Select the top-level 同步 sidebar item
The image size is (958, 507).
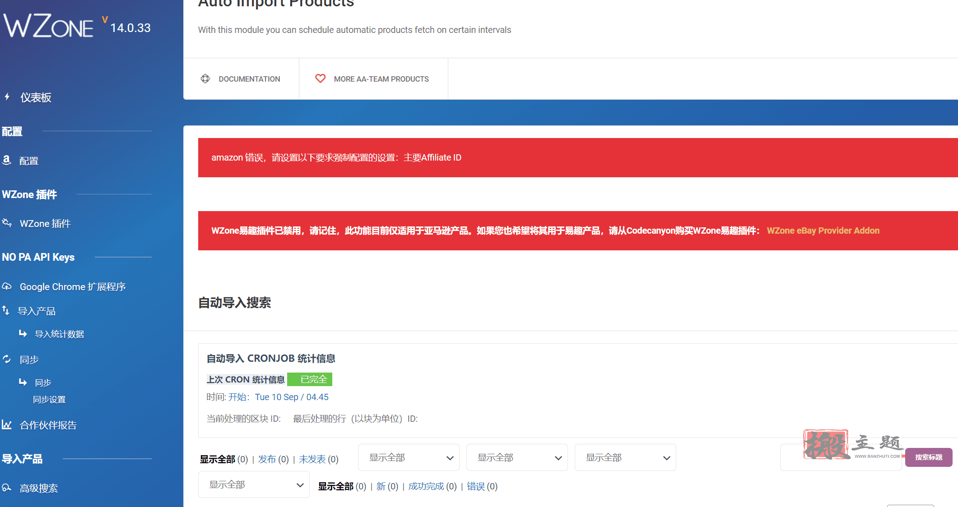pyautogui.click(x=29, y=360)
